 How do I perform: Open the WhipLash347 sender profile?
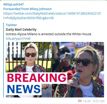[x=13, y=4]
